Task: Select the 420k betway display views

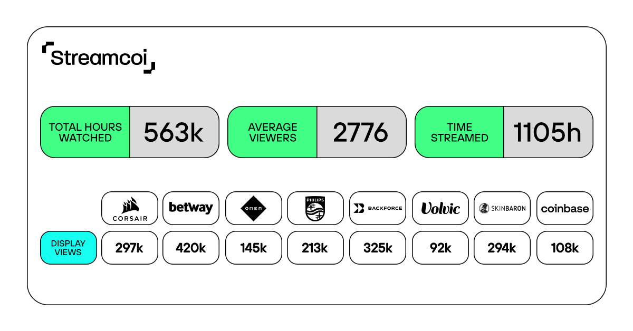Action: (191, 248)
